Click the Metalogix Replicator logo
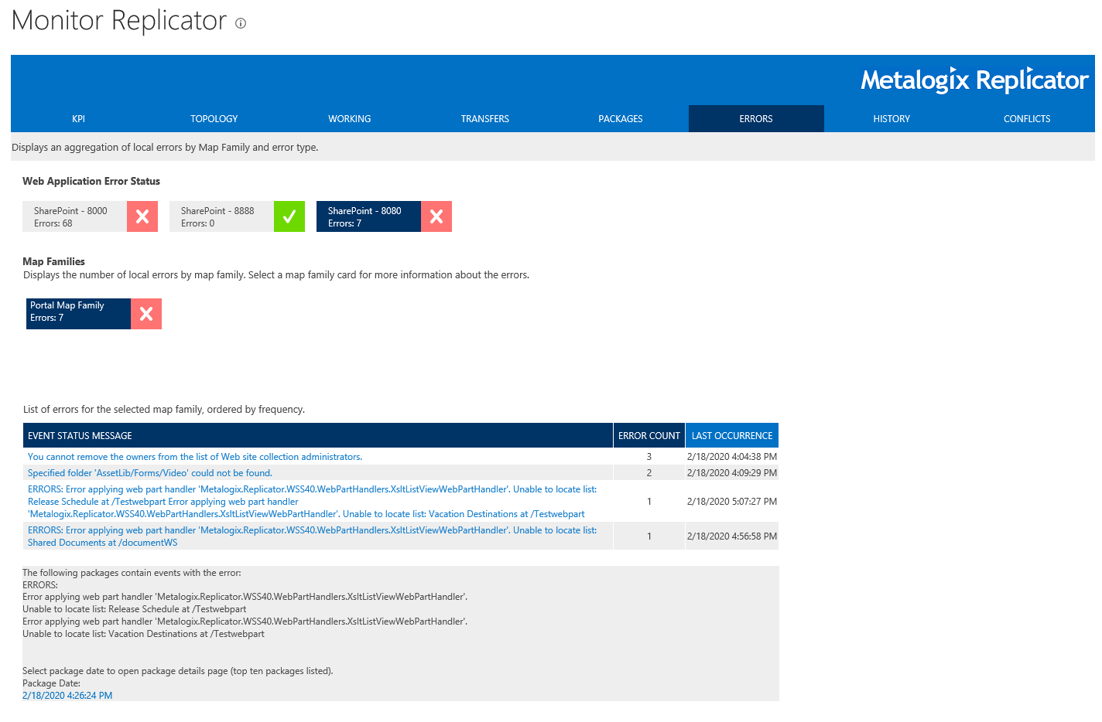This screenshot has height=722, width=1102. [x=974, y=80]
